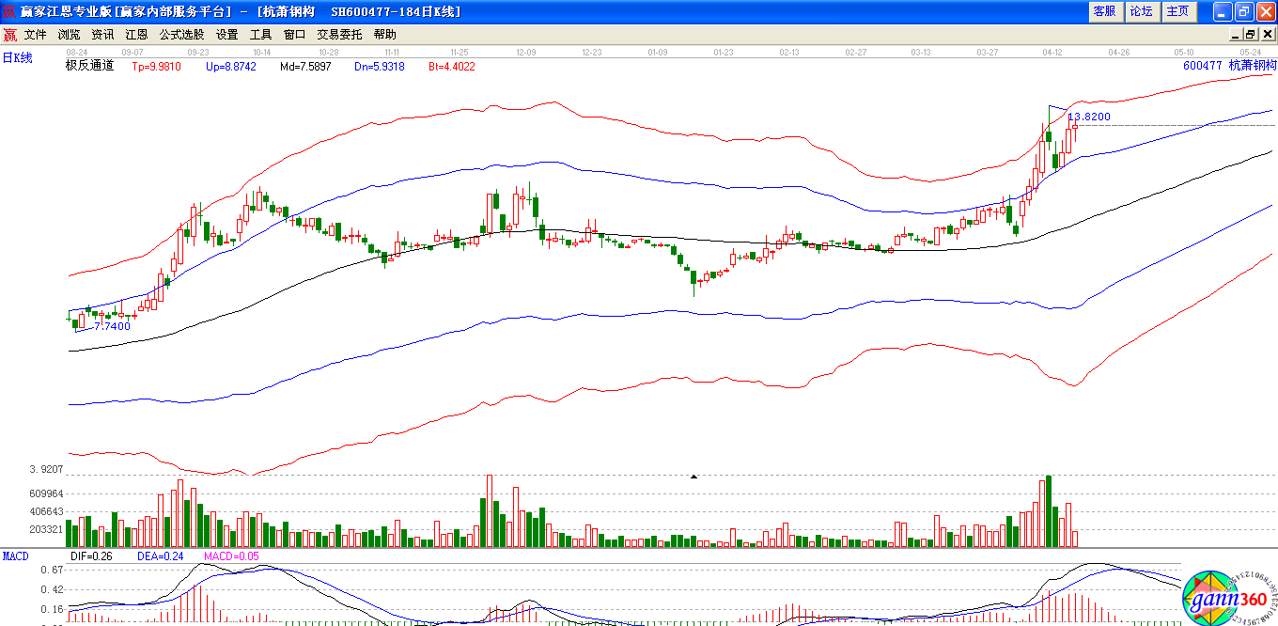This screenshot has width=1278, height=626.
Task: Click the 0.67 MACD axis label
Action: pyautogui.click(x=53, y=570)
